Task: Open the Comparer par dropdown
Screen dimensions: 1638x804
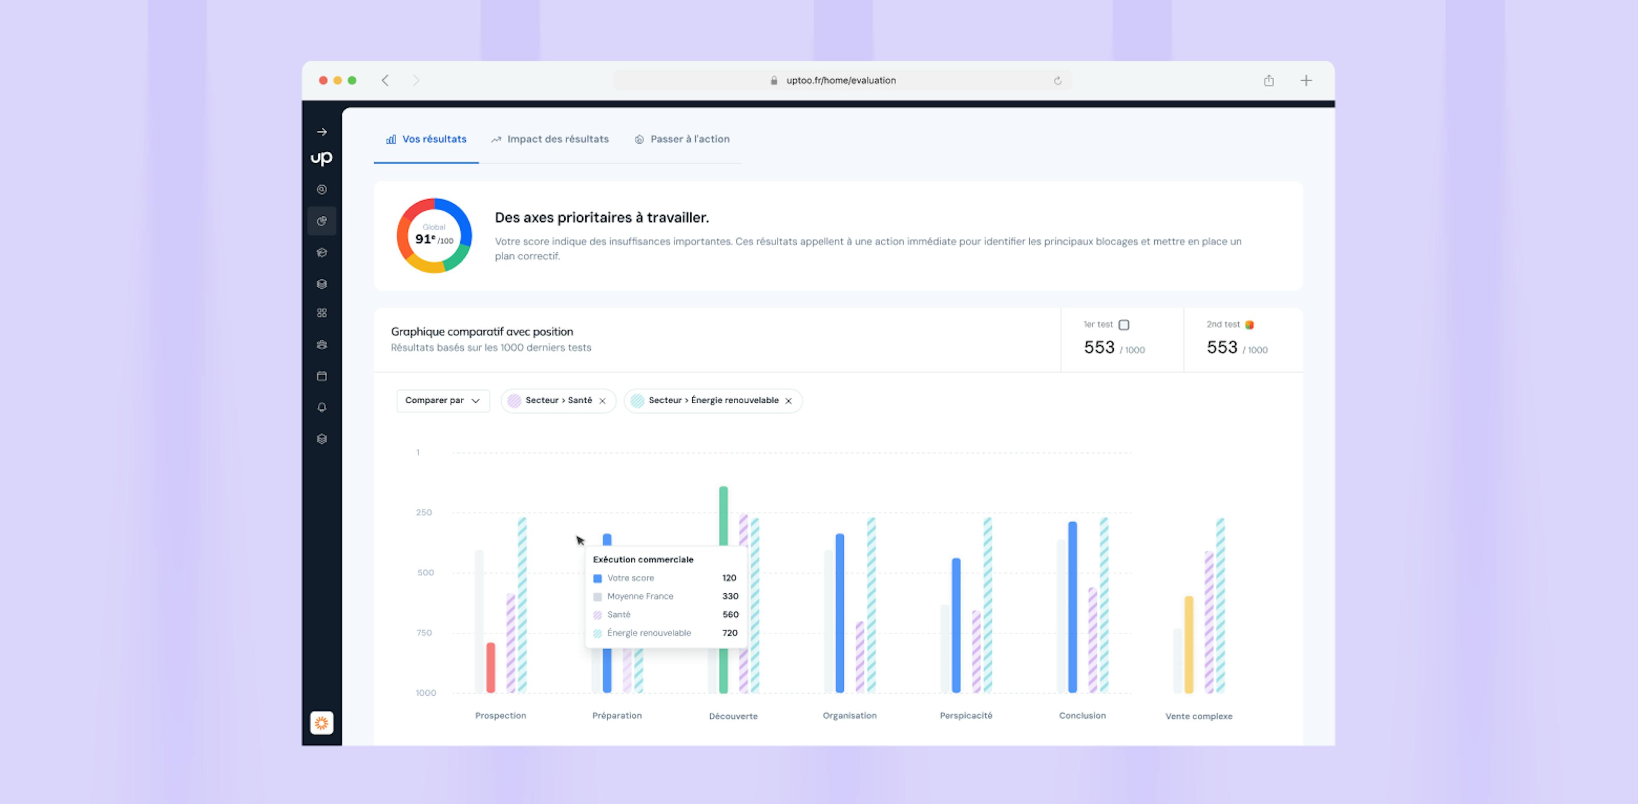Action: point(443,400)
